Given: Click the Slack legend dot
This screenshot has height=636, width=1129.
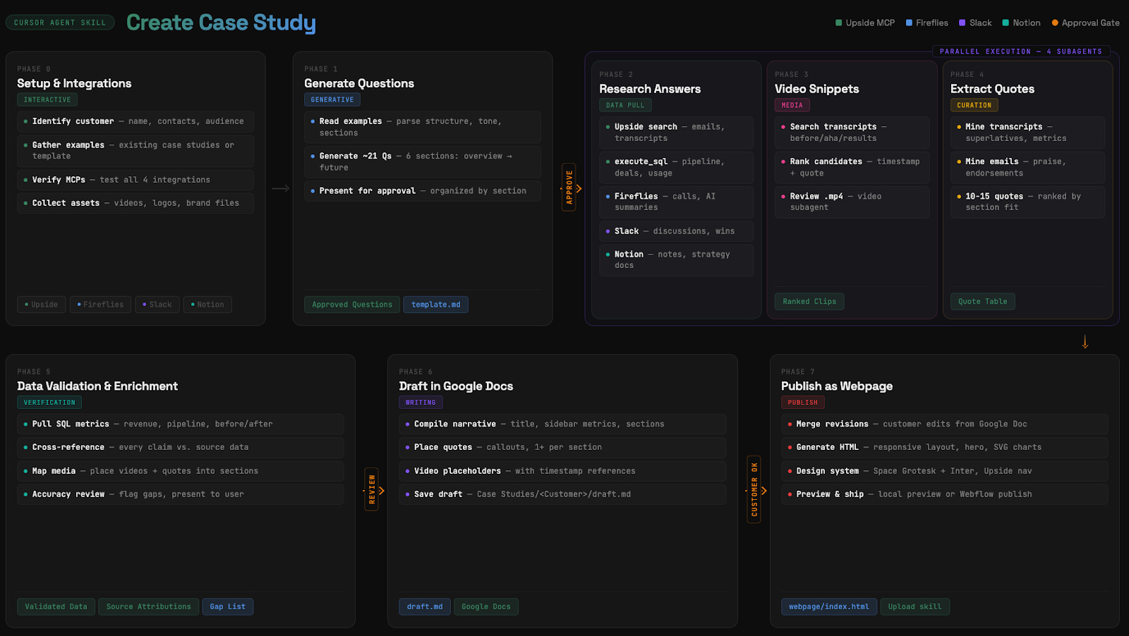Looking at the screenshot, I should pyautogui.click(x=960, y=23).
